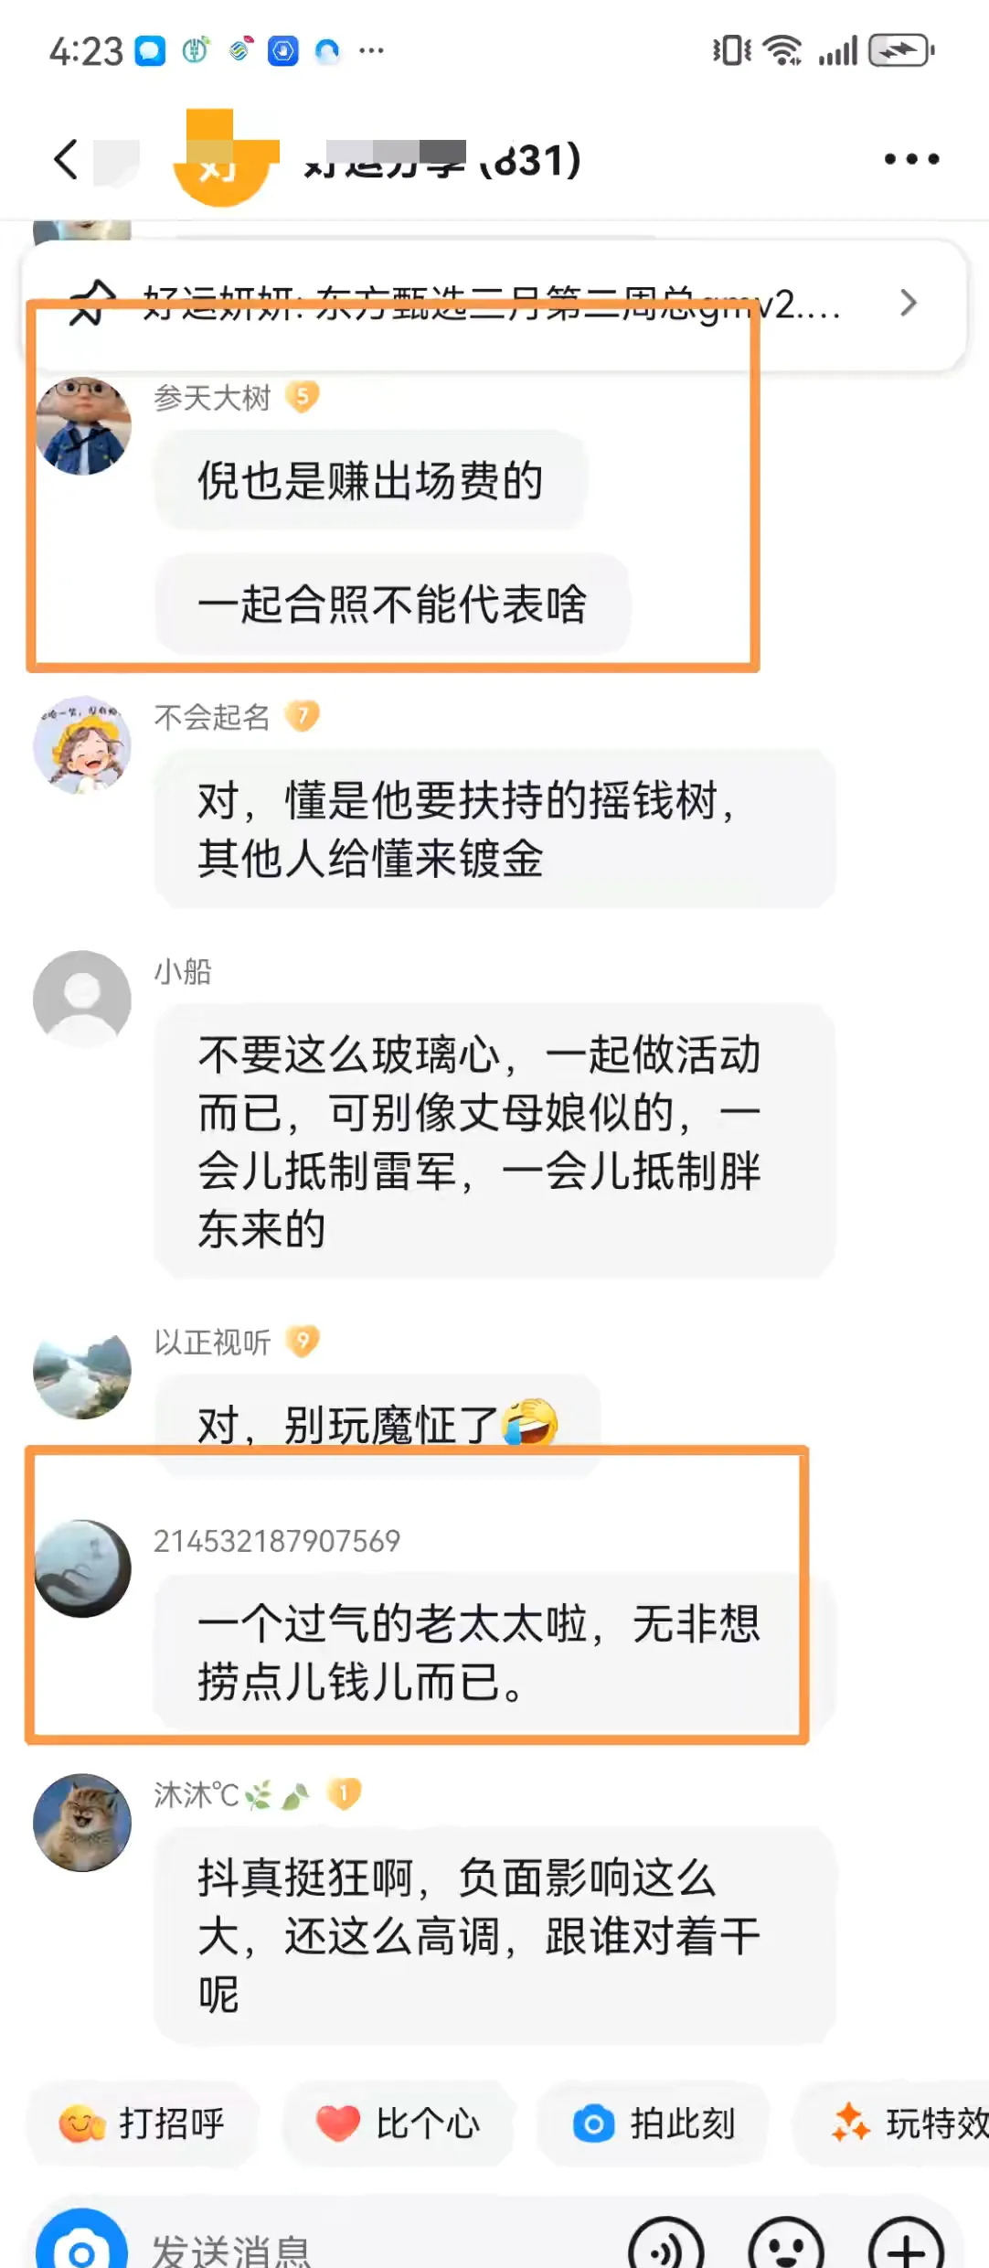Select message 一个过气的老太太啦
Viewport: 989px width, 2268px height.
click(479, 1652)
